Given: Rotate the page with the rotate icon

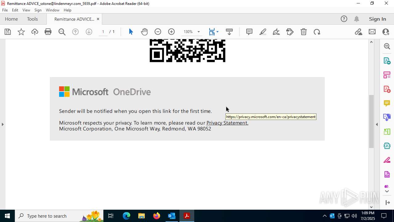Looking at the screenshot, I should pos(317,32).
